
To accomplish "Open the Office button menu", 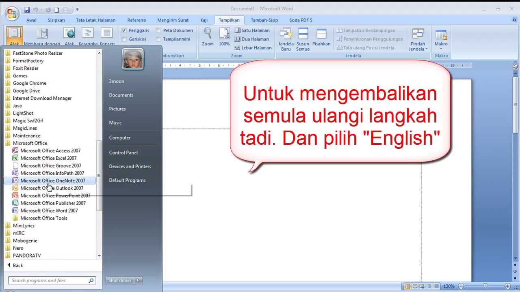I will 12,14.
